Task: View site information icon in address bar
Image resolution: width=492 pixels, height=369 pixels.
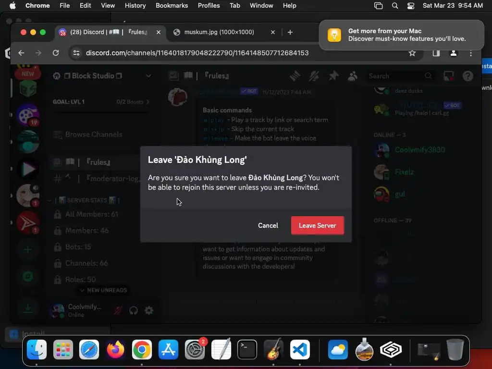Action: click(76, 53)
